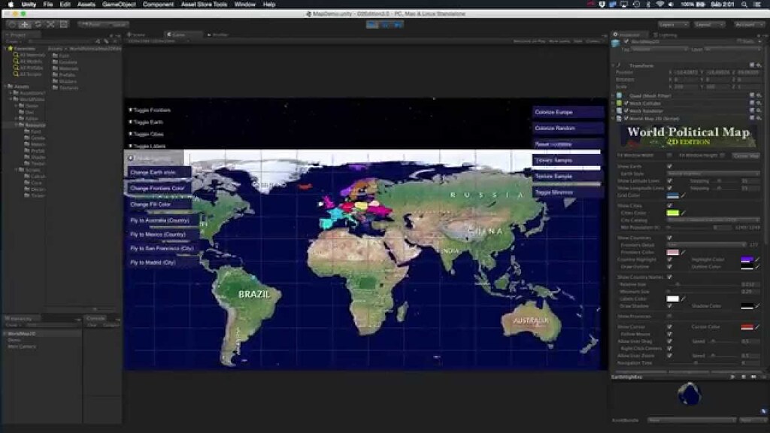This screenshot has height=433, width=770.
Task: Open the Lighting panel tab icon
Action: (655, 35)
